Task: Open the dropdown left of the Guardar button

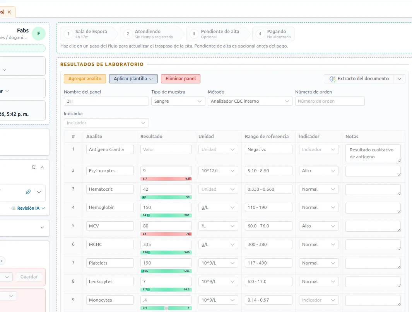Action: tap(6, 277)
